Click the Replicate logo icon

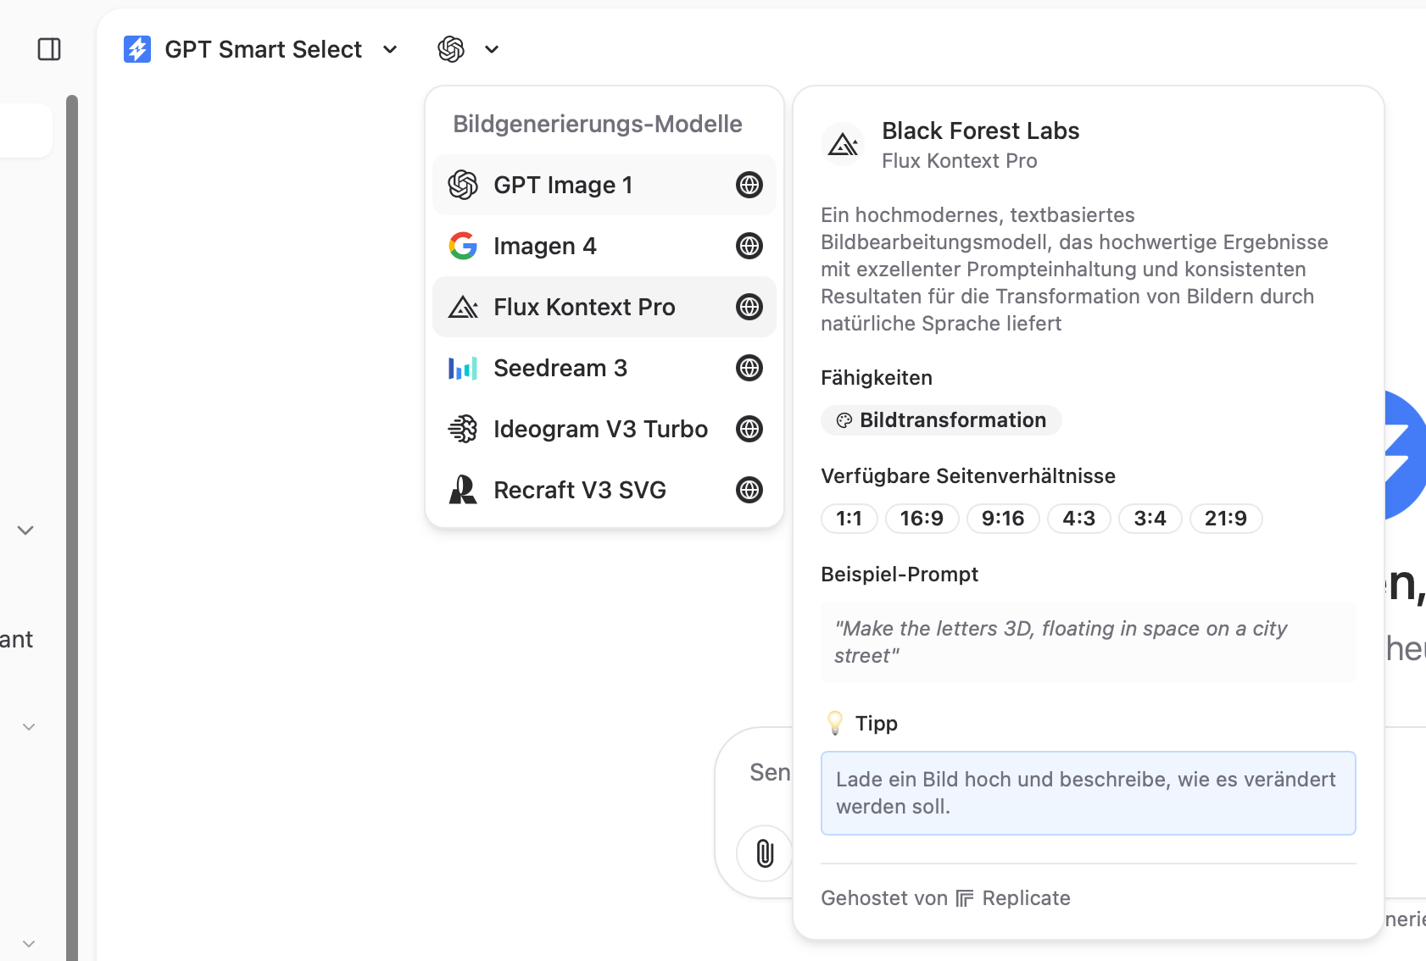coord(965,898)
